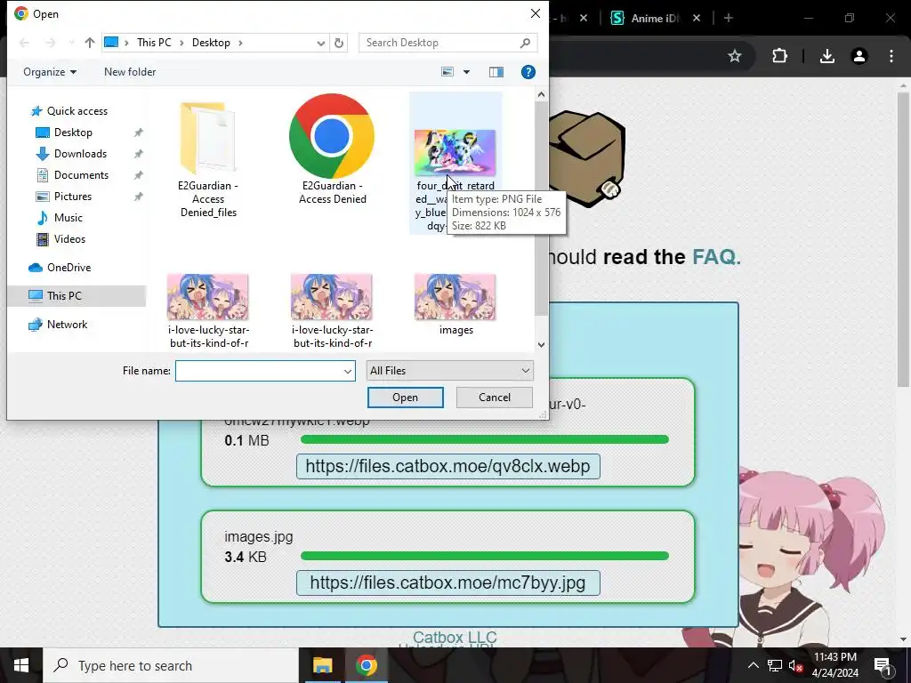Viewport: 911px width, 683px height.
Task: Select Quick access in the navigation pane
Action: tap(77, 111)
